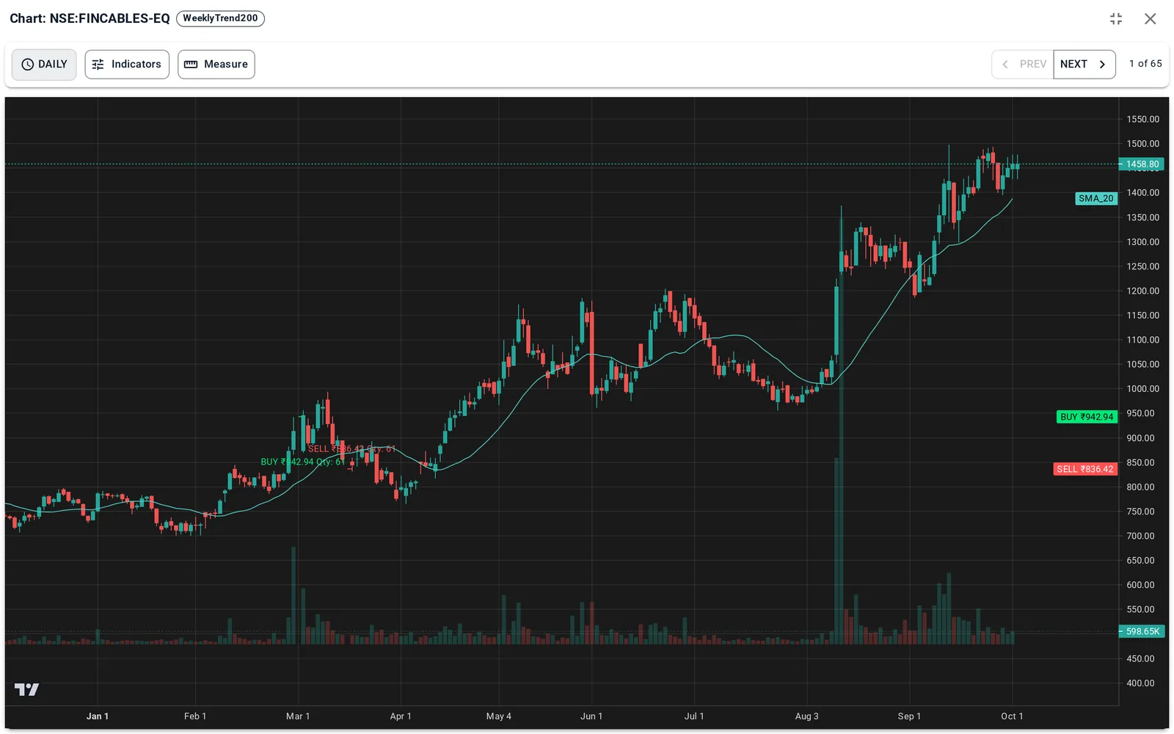1174x734 pixels.
Task: Click the red SELL trade marker on the chart
Action: tap(351, 448)
